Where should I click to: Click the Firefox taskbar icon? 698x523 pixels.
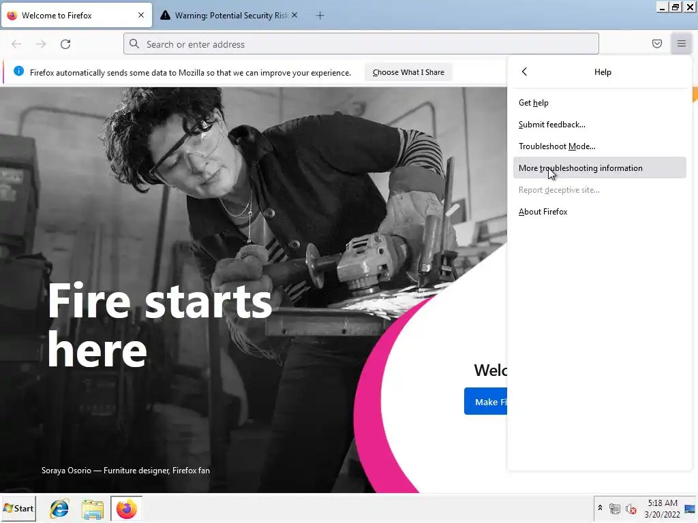click(x=126, y=508)
